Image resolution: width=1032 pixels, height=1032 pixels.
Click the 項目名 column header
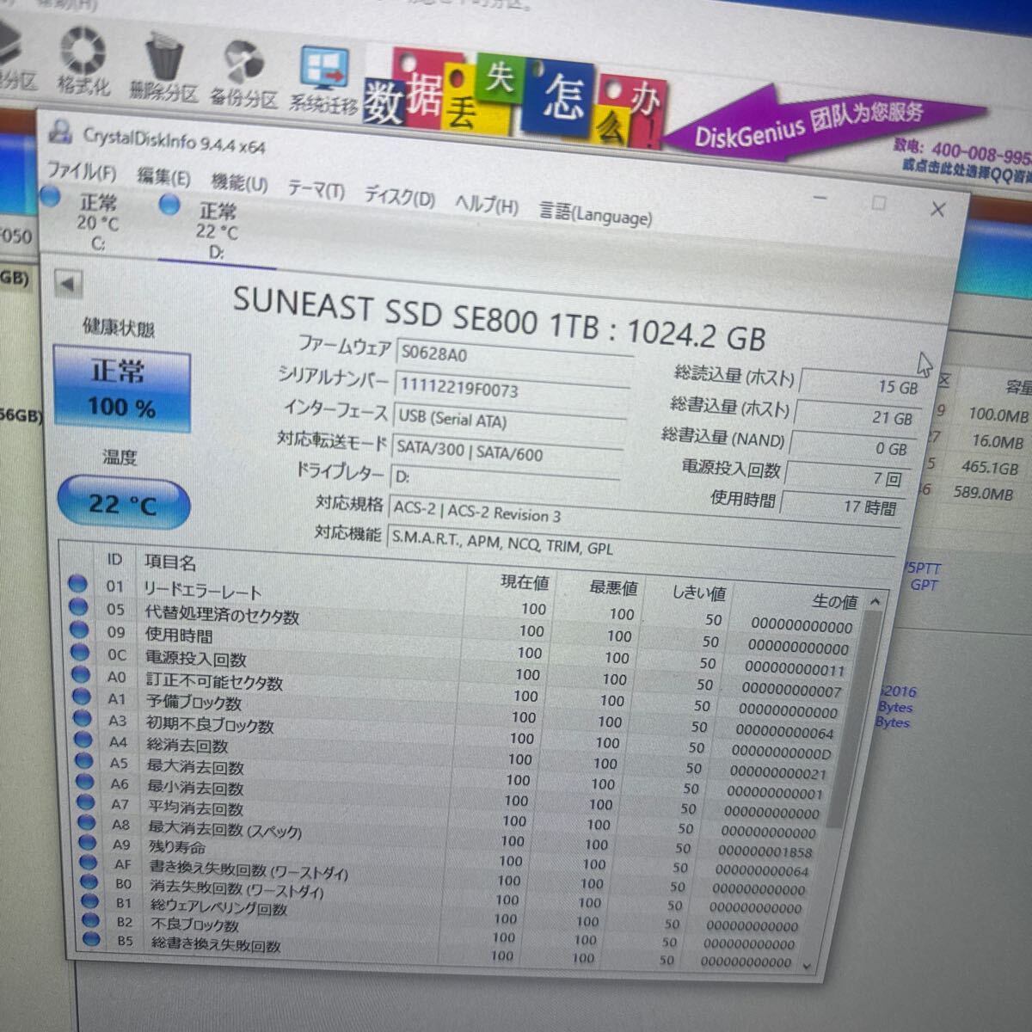coord(170,562)
